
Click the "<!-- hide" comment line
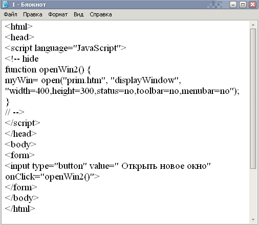coord(21,59)
